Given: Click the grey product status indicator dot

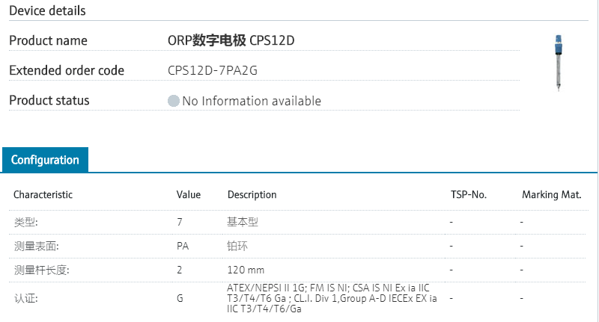Looking at the screenshot, I should pos(174,101).
